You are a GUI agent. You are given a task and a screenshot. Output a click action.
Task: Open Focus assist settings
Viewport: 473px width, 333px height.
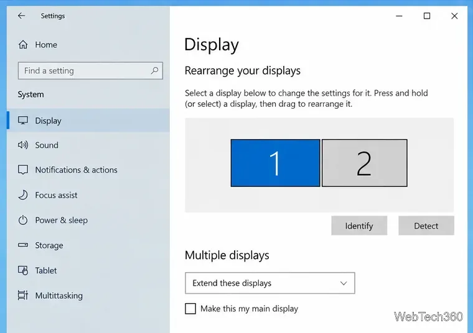pos(88,195)
